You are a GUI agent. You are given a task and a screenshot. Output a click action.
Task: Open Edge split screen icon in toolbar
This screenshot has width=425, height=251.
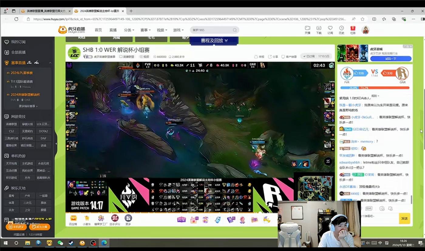point(374,19)
